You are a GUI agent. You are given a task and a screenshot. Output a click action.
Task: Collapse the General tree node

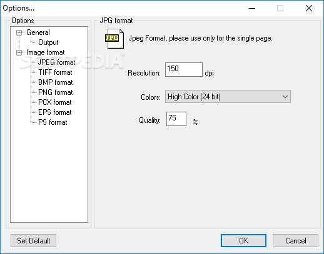(x=19, y=32)
